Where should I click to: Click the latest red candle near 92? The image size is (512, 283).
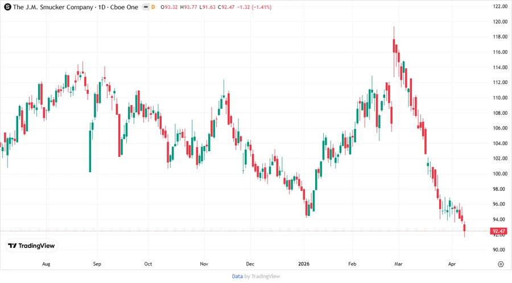(x=465, y=229)
